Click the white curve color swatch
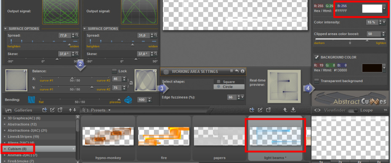The image size is (391, 163). coord(372,8)
